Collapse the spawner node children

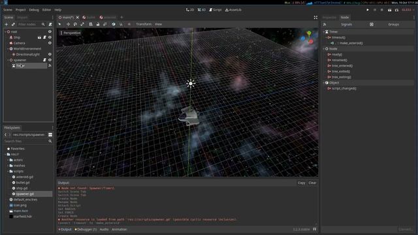click(8, 60)
